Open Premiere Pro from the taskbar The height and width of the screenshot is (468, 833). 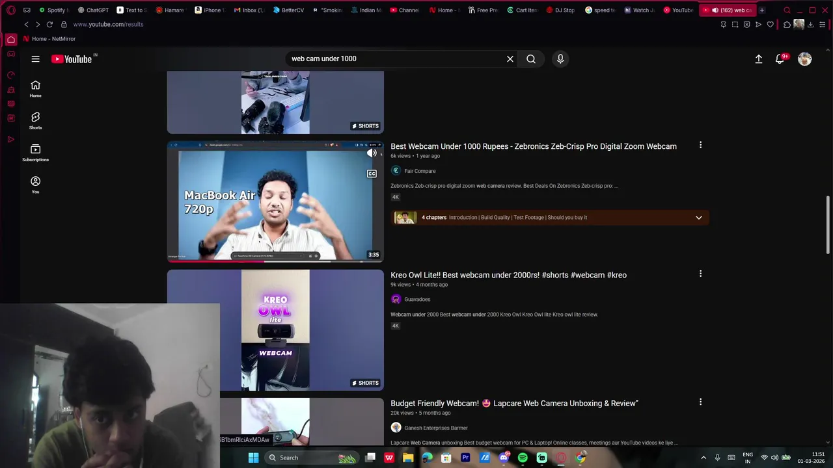(x=465, y=458)
